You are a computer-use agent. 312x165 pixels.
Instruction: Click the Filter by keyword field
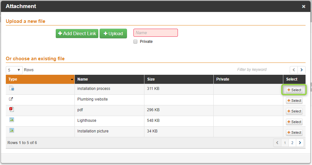pos(252,70)
